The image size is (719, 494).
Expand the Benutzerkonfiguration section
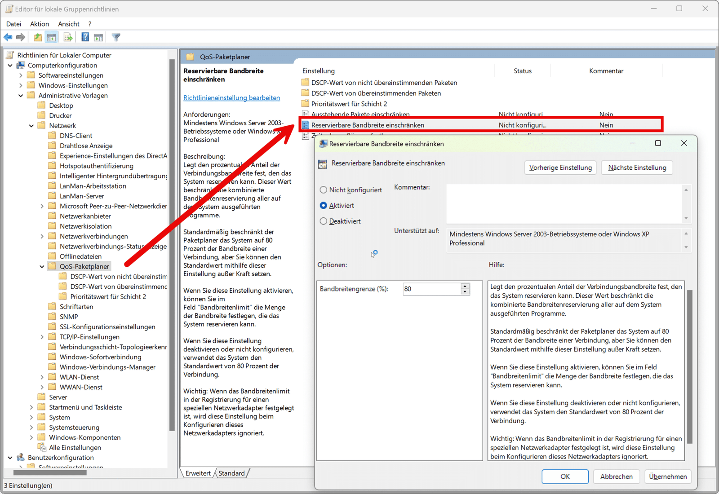10,457
